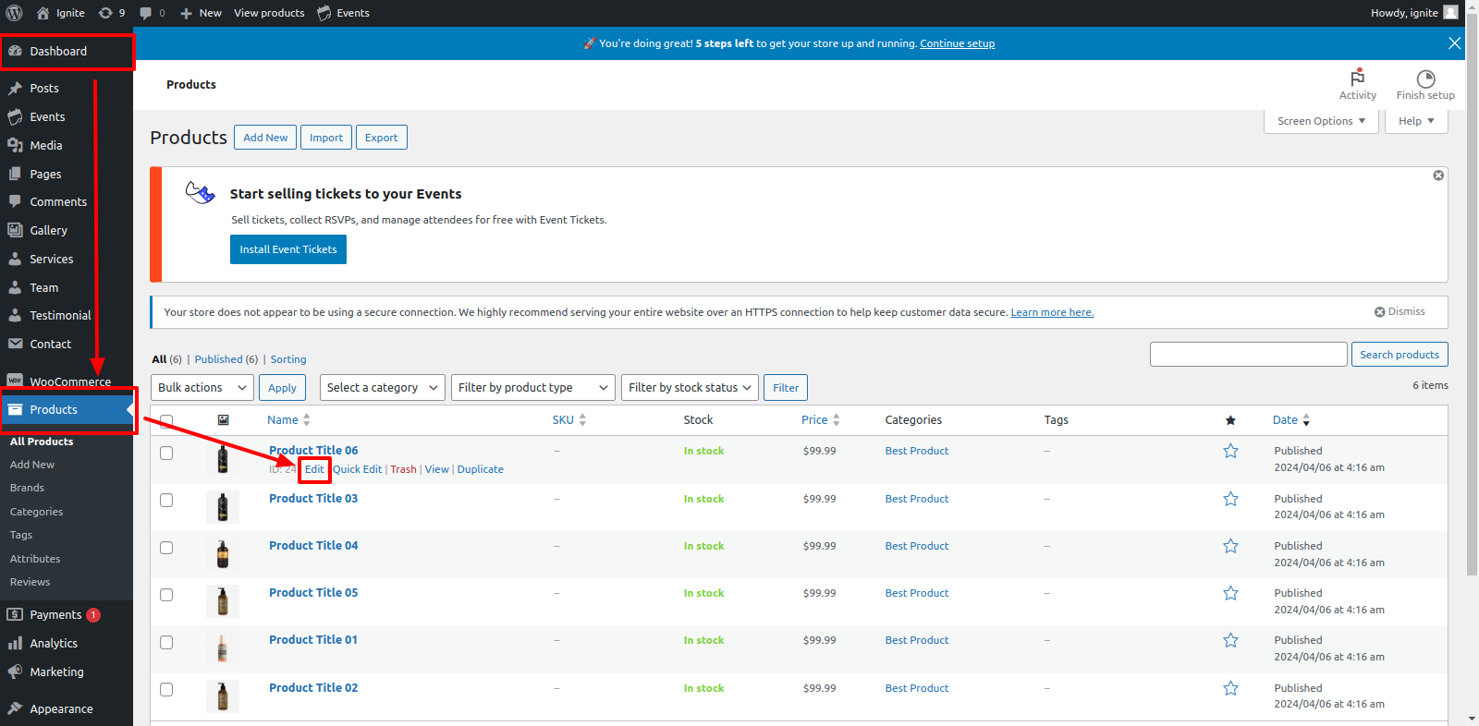Screen dimensions: 1479x726
Task: Sort products by Name column
Action: (x=288, y=420)
